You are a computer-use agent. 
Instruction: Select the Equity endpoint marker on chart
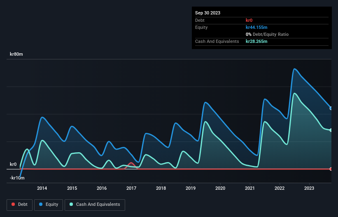(x=331, y=108)
